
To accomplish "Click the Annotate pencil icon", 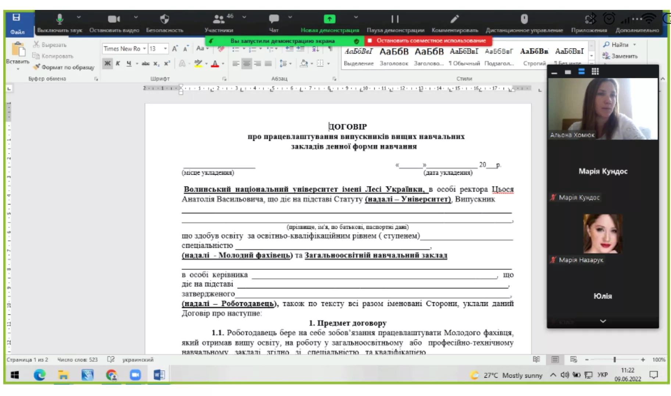I will (454, 19).
